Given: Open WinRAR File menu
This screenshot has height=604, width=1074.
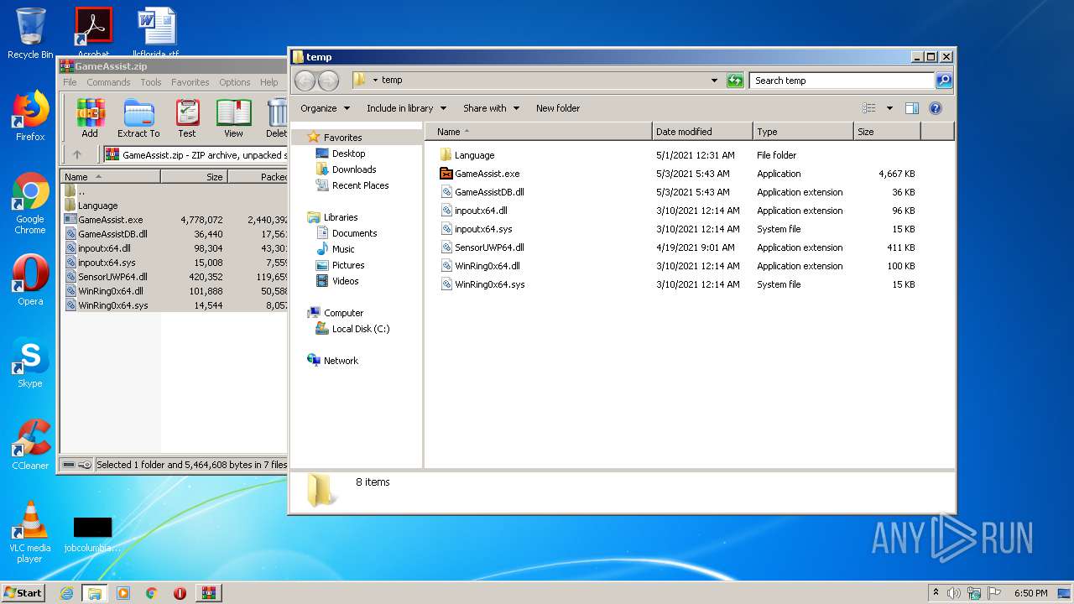Looking at the screenshot, I should [x=70, y=82].
